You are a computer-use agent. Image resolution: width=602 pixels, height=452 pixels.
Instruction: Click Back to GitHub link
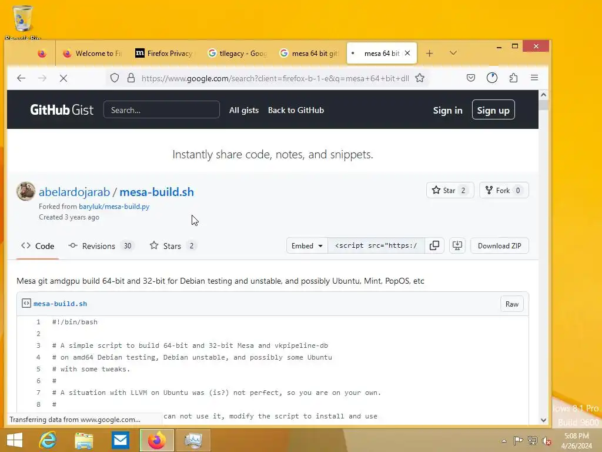pyautogui.click(x=296, y=110)
